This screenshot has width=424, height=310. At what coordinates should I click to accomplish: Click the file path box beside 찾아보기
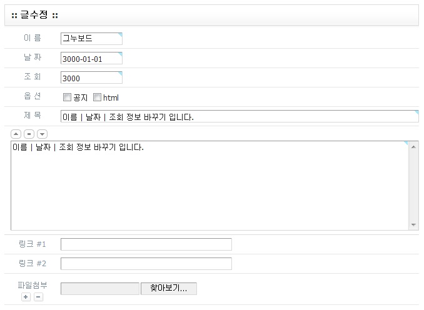[100, 288]
